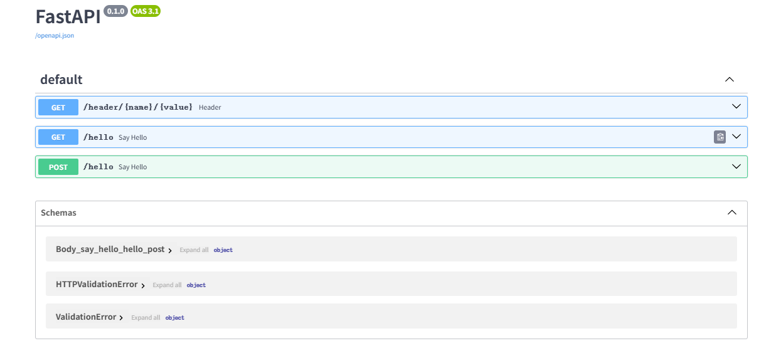Click Expand all for ValidationError
Image resolution: width=781 pixels, height=363 pixels.
click(x=146, y=317)
